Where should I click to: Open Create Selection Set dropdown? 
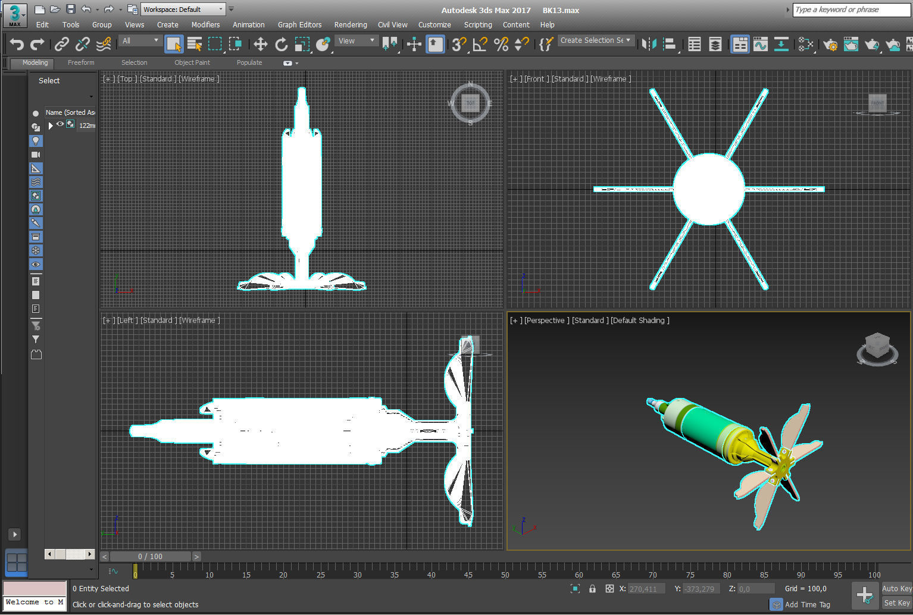[596, 40]
